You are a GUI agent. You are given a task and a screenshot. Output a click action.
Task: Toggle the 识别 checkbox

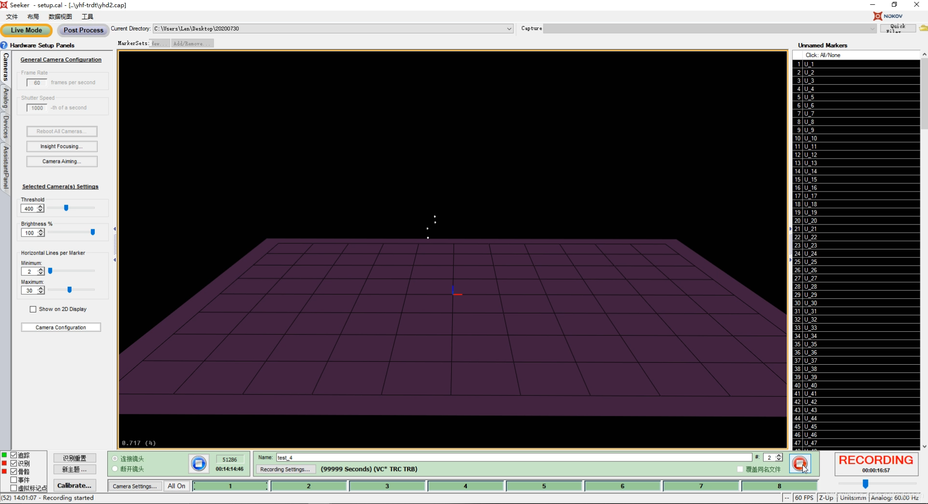pyautogui.click(x=14, y=463)
